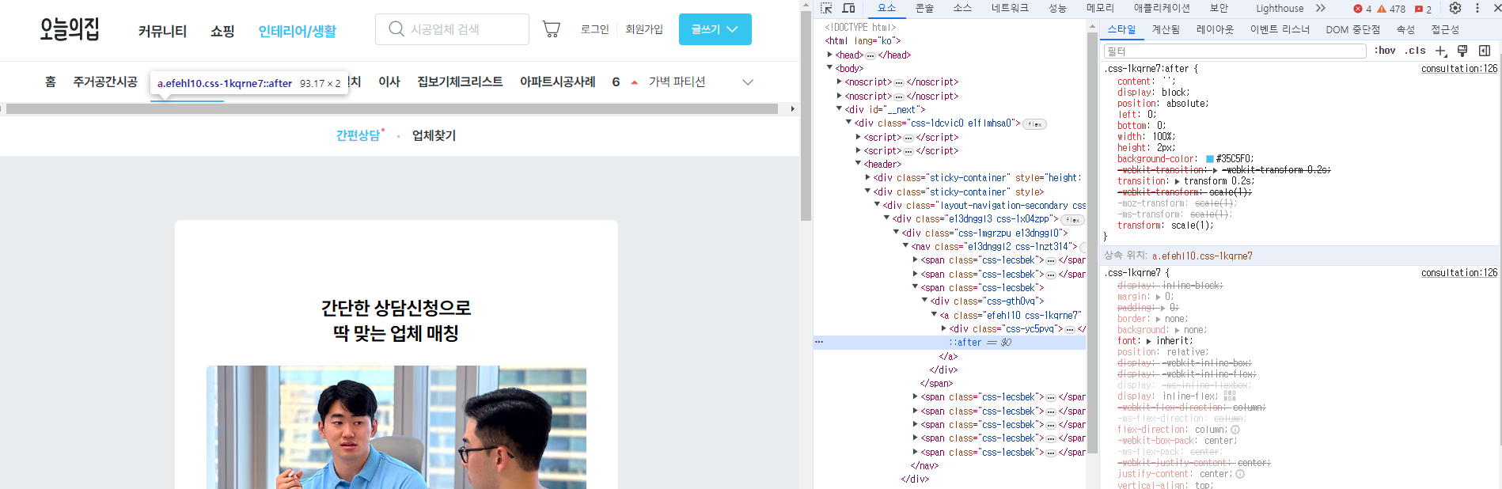Open the flexbox editor icon beside display inline-flex
The height and width of the screenshot is (489, 1502).
pos(1230,396)
